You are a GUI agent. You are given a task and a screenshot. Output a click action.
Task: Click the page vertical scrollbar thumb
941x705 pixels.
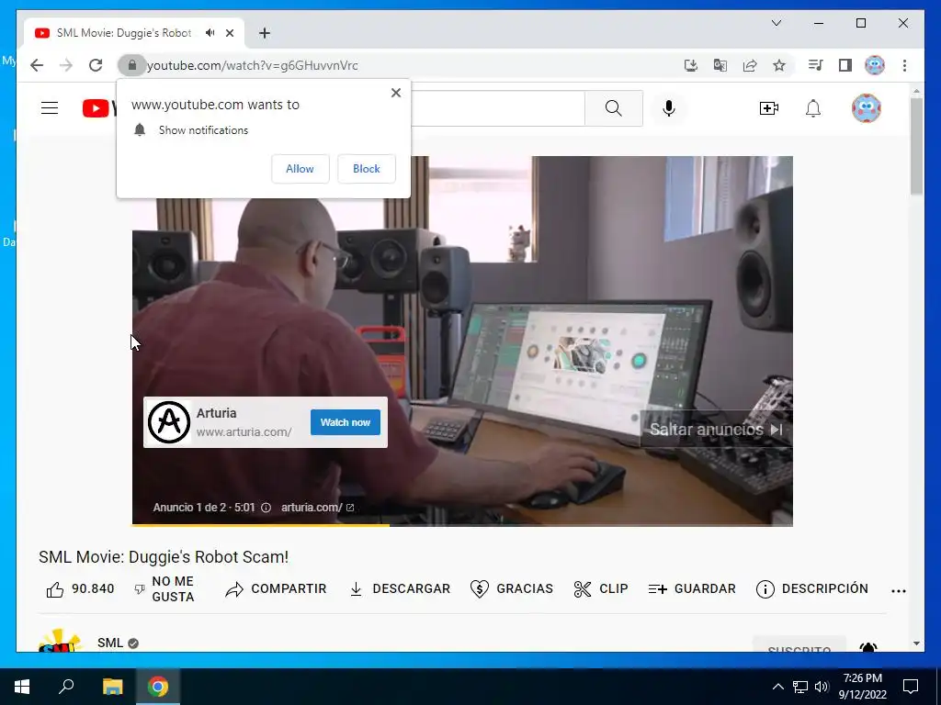click(916, 146)
